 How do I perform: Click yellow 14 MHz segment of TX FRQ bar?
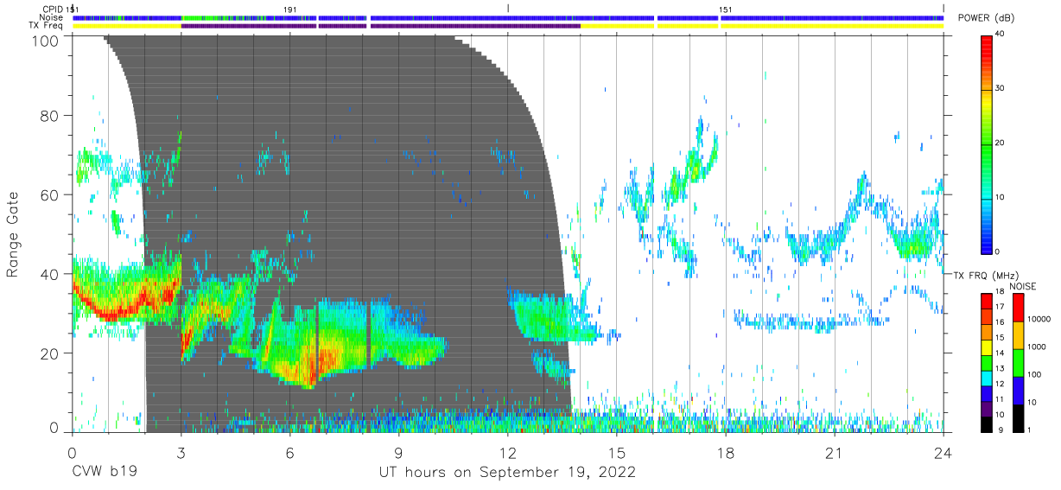coord(986,347)
